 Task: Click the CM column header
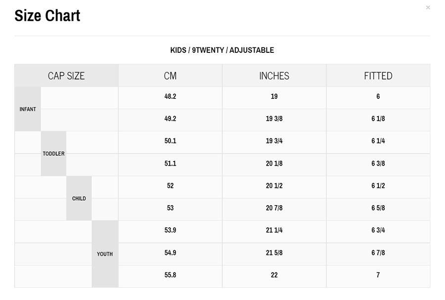[170, 76]
